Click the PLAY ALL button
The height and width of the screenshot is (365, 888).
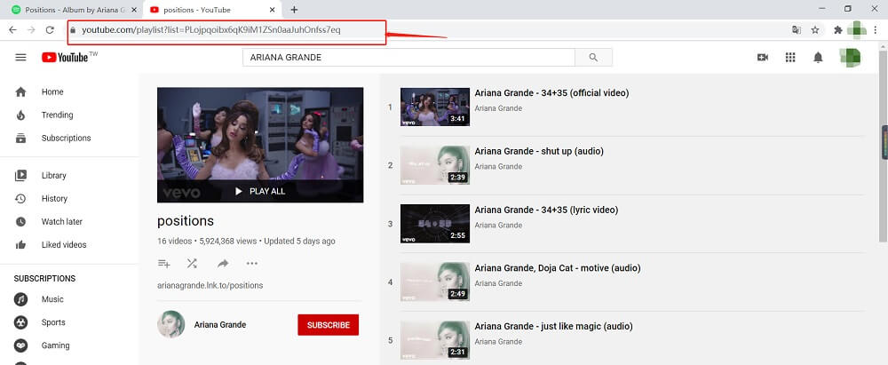(260, 192)
